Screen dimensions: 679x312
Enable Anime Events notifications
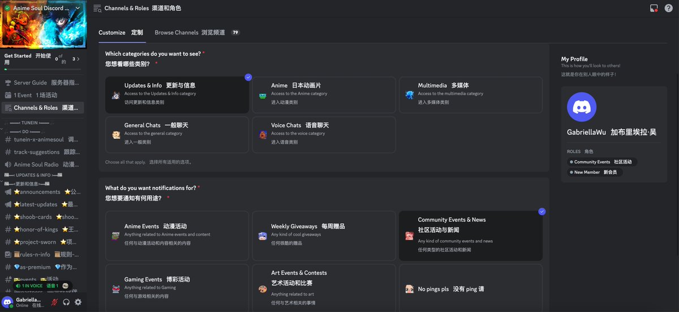[177, 236]
